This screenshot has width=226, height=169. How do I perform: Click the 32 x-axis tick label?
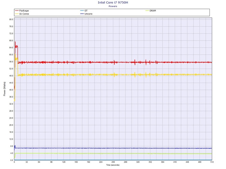point(27,162)
